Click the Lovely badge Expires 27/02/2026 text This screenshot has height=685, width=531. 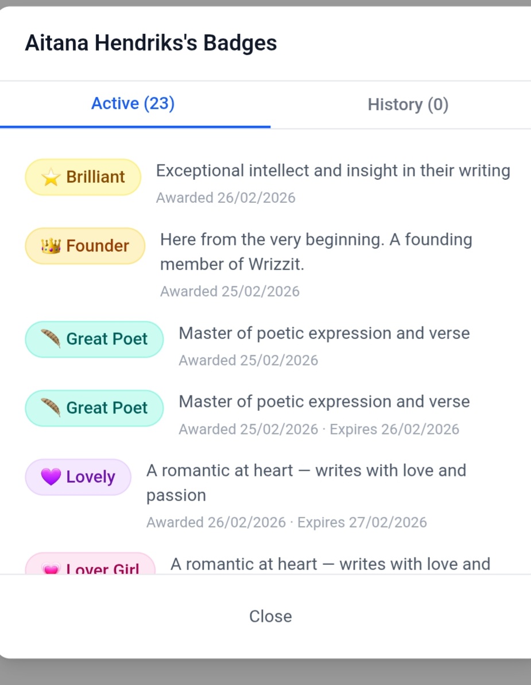click(x=362, y=522)
